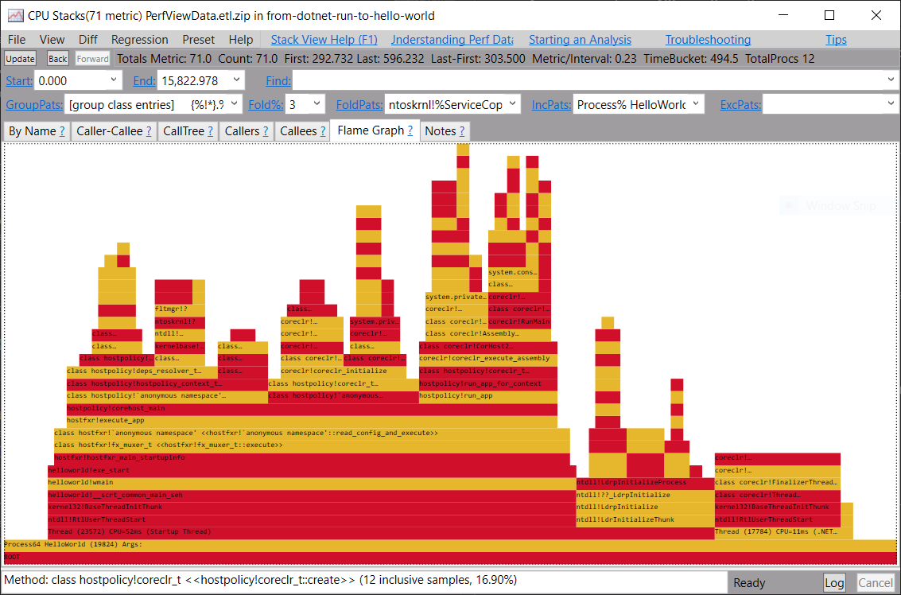Expand the Start time dropdown
Image resolution: width=901 pixels, height=595 pixels.
(x=113, y=80)
